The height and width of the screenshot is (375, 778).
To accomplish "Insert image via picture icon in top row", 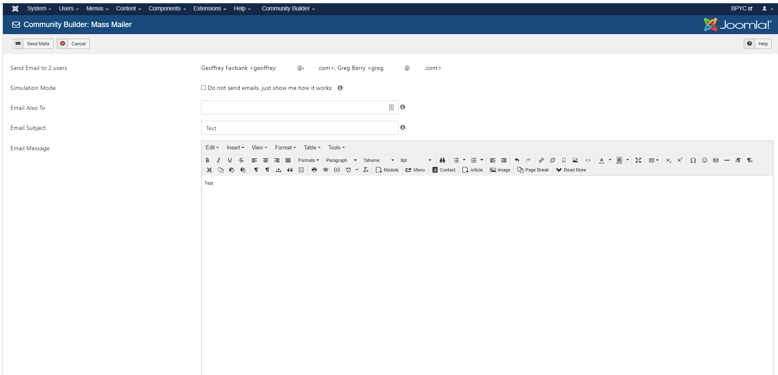I will (575, 160).
